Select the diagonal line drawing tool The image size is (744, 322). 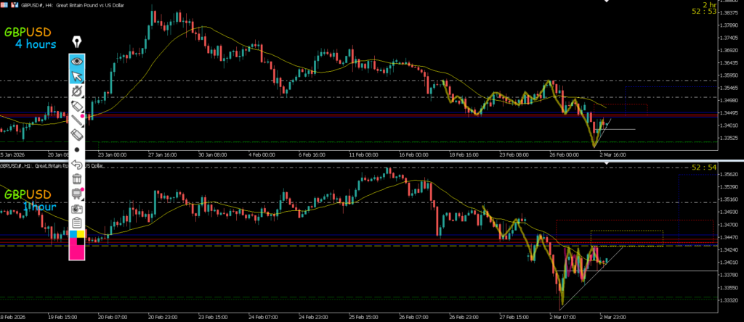[76, 120]
